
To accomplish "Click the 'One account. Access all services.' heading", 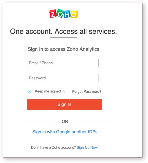I will [x=63, y=31].
